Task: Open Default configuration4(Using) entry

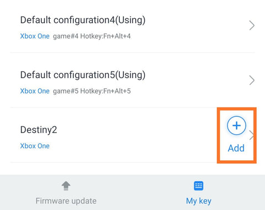Action: (132, 27)
